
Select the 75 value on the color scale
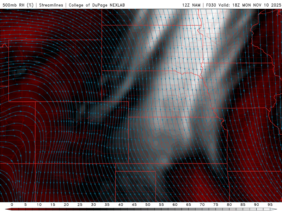click(x=216, y=205)
